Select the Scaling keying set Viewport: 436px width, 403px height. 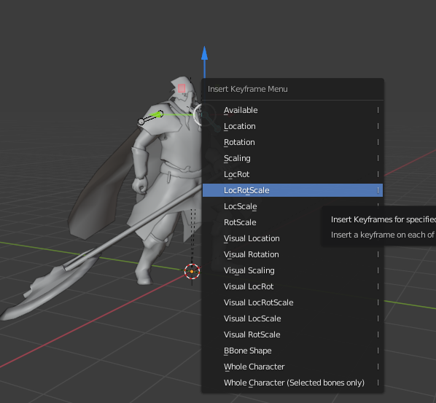click(292, 158)
